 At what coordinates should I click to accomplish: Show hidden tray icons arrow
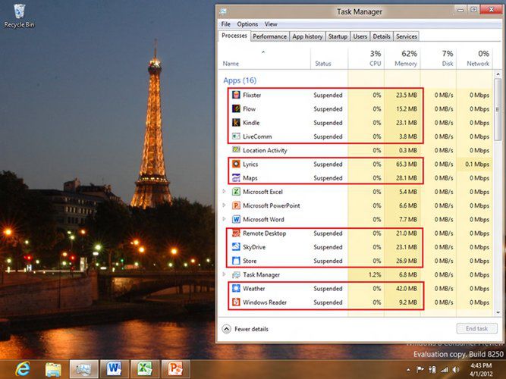click(409, 370)
